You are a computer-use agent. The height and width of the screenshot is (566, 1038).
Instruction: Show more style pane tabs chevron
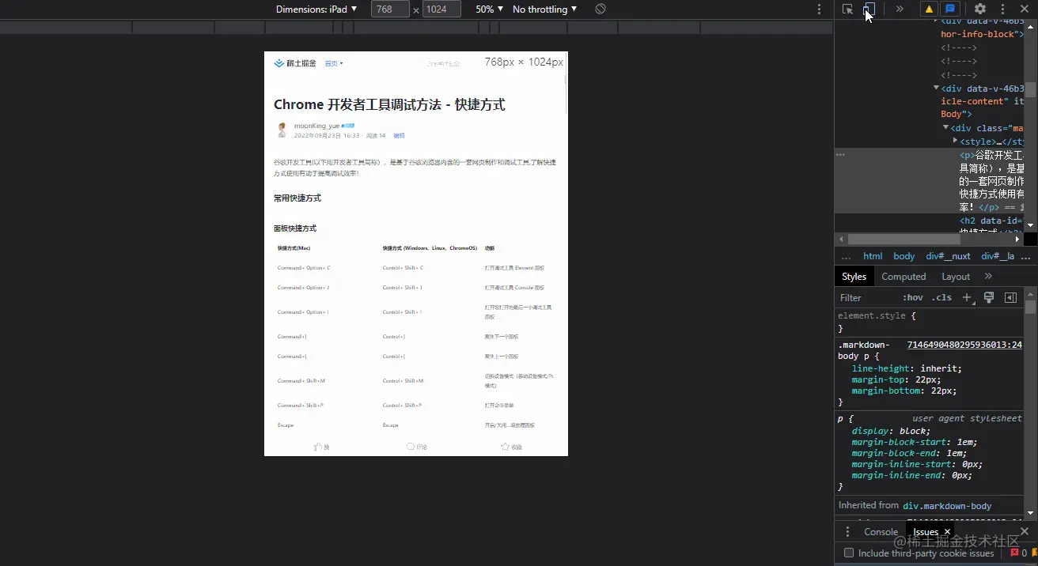click(988, 277)
